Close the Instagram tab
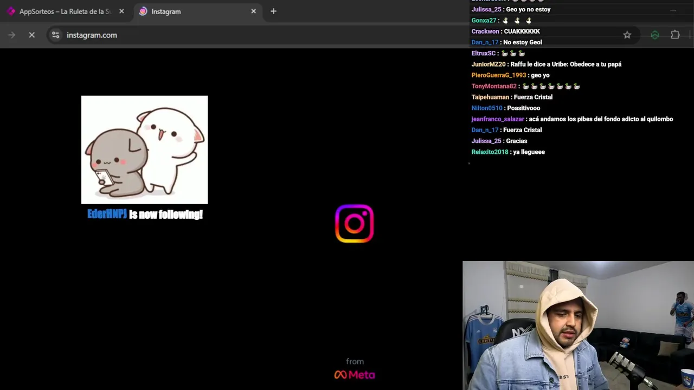This screenshot has width=694, height=390. click(x=253, y=11)
